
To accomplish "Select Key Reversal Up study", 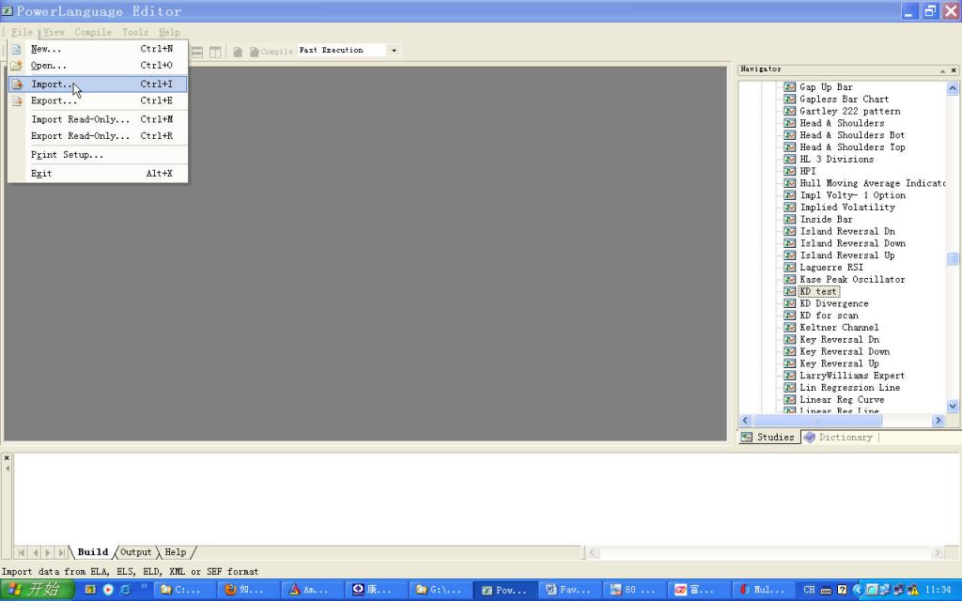I will [839, 363].
